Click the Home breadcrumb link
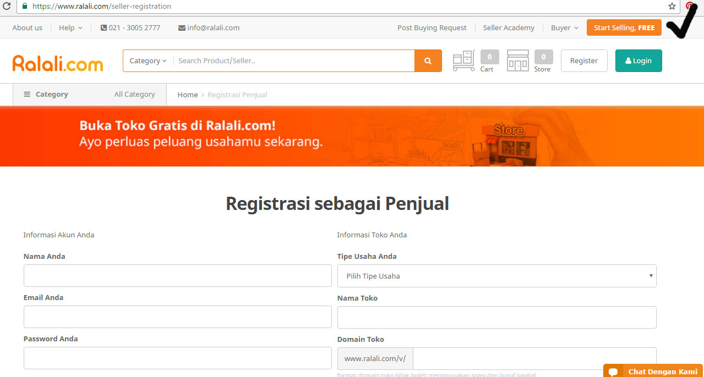 click(187, 95)
